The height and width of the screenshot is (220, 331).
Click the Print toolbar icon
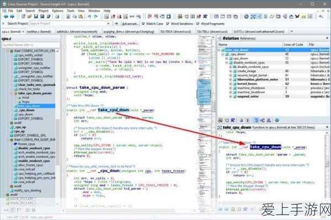point(57,17)
